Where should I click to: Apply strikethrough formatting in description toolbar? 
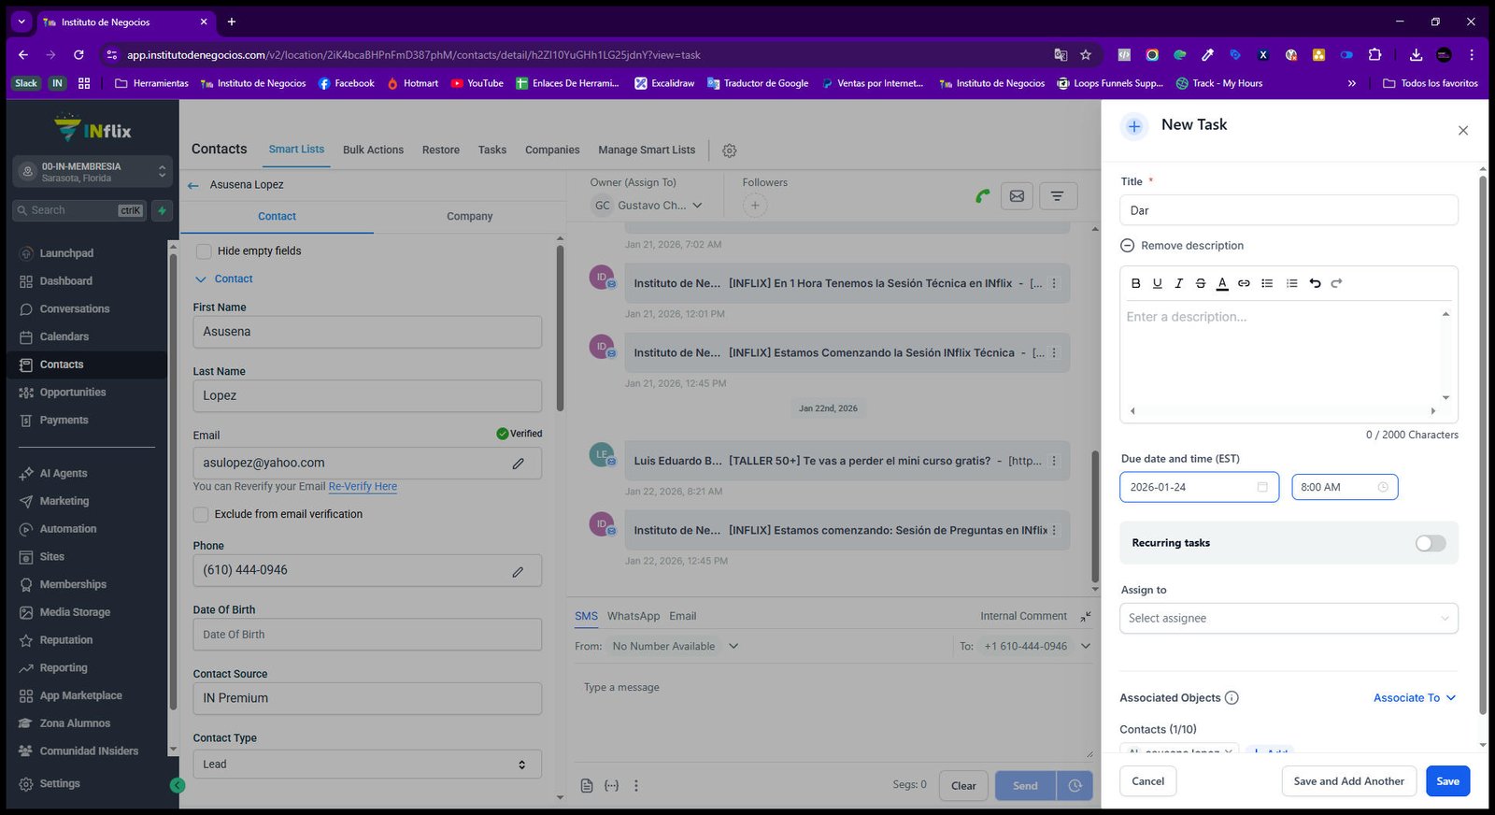(x=1201, y=283)
